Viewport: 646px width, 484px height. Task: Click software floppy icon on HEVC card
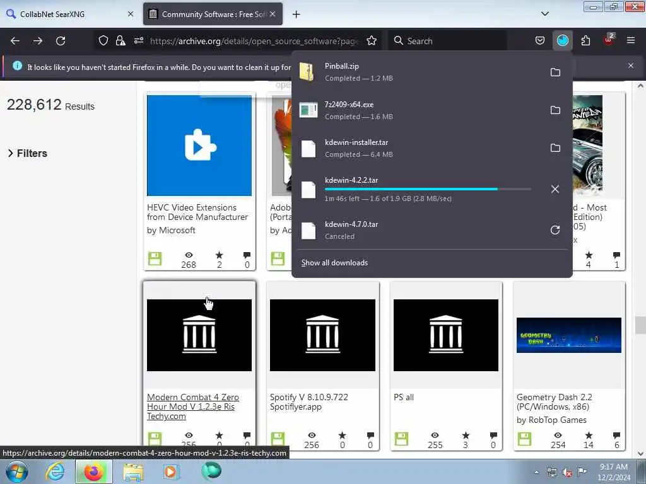click(x=155, y=259)
